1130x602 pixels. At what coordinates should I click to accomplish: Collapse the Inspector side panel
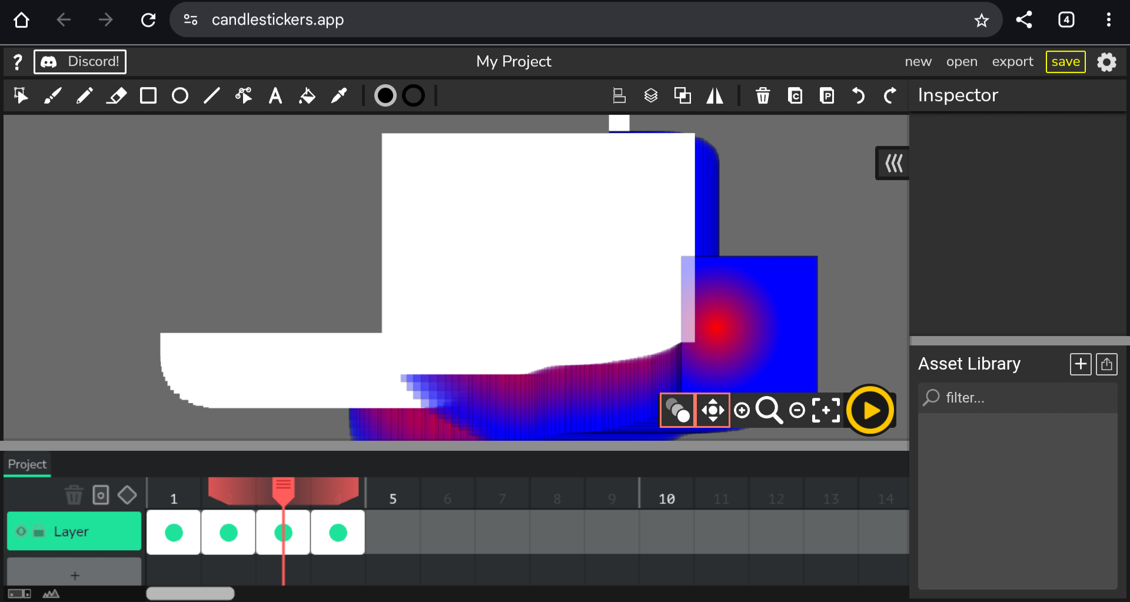tap(893, 163)
